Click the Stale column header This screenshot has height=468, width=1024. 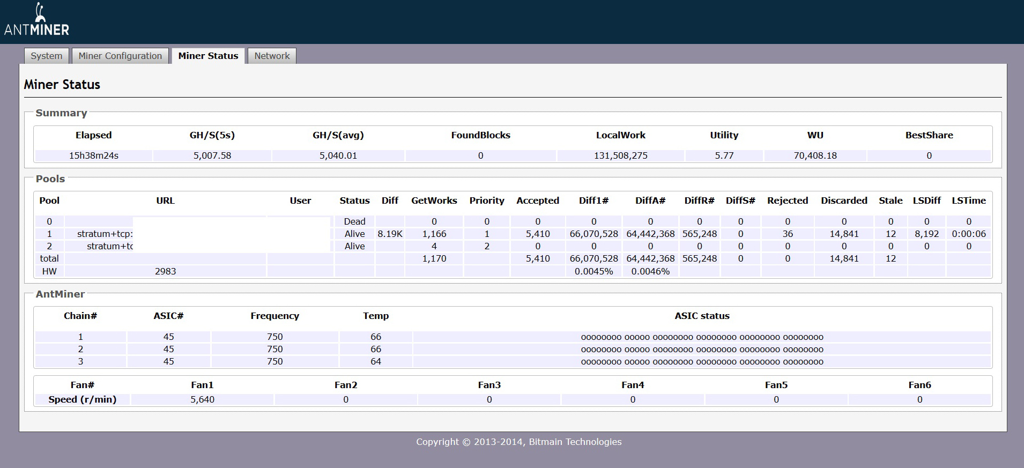pyautogui.click(x=891, y=200)
